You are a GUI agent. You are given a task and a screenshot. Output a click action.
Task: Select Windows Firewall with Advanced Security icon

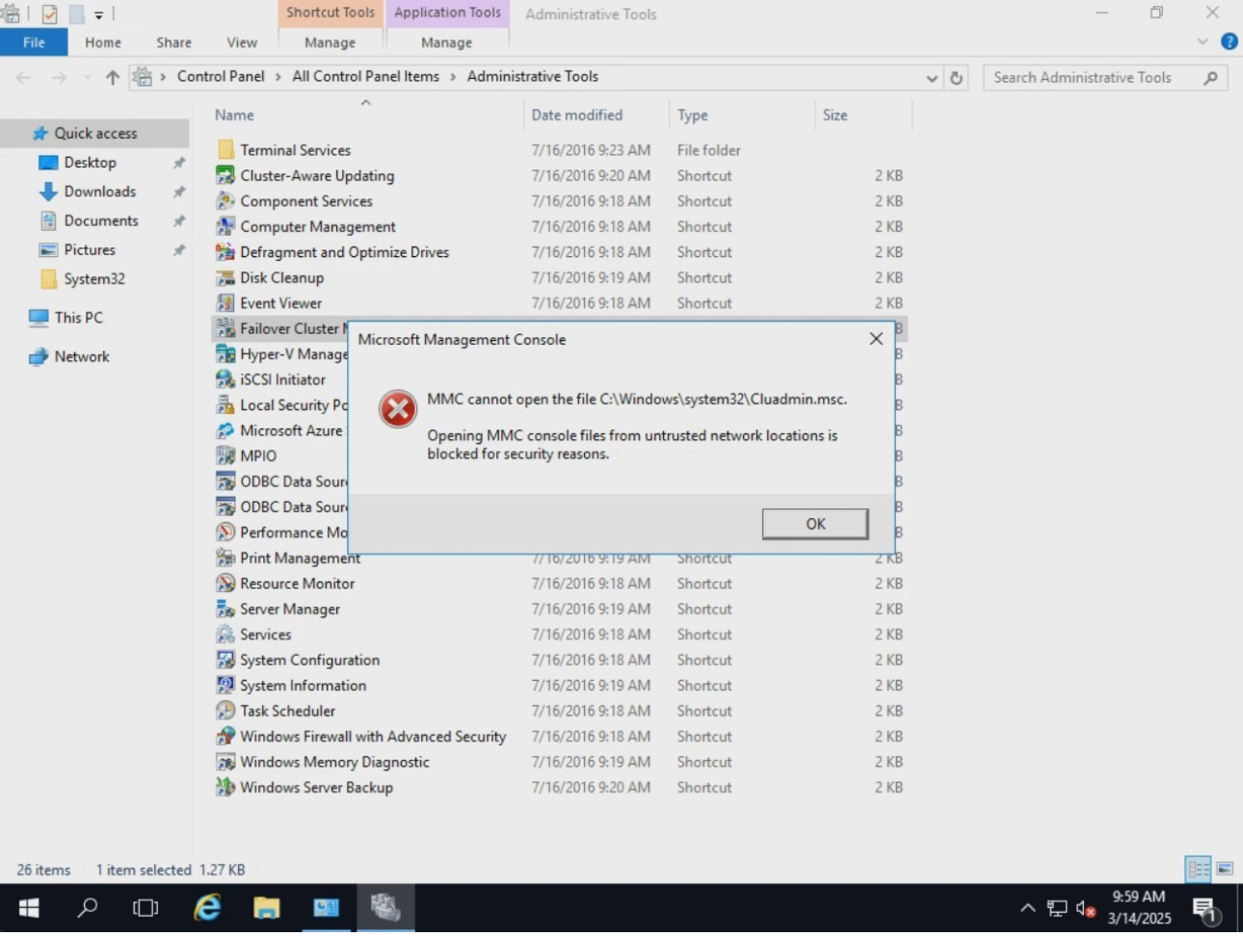coord(225,737)
